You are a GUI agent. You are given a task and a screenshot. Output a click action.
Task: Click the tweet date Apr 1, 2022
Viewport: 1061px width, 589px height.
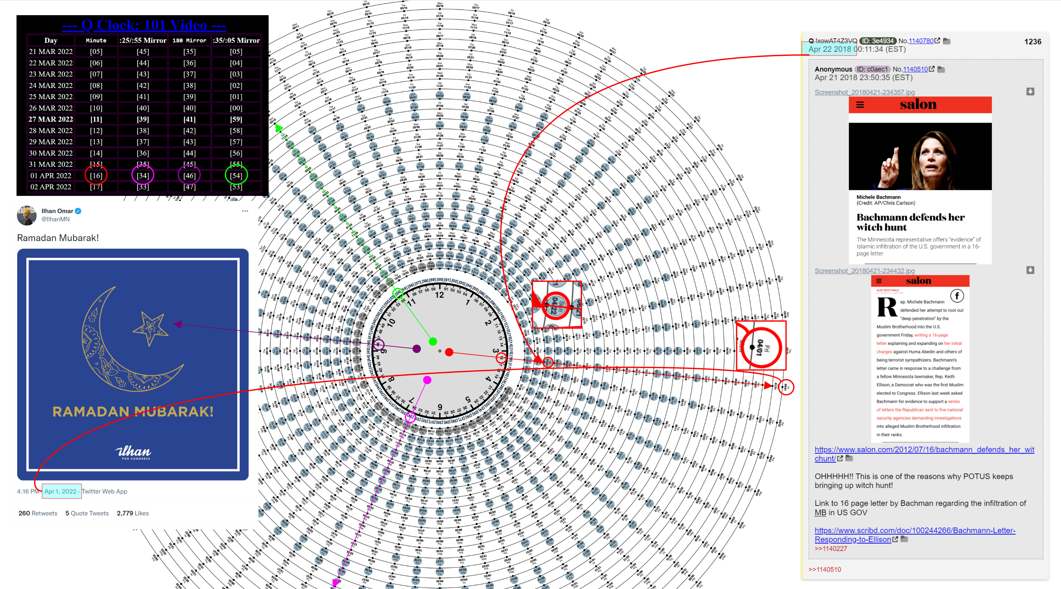coord(61,491)
